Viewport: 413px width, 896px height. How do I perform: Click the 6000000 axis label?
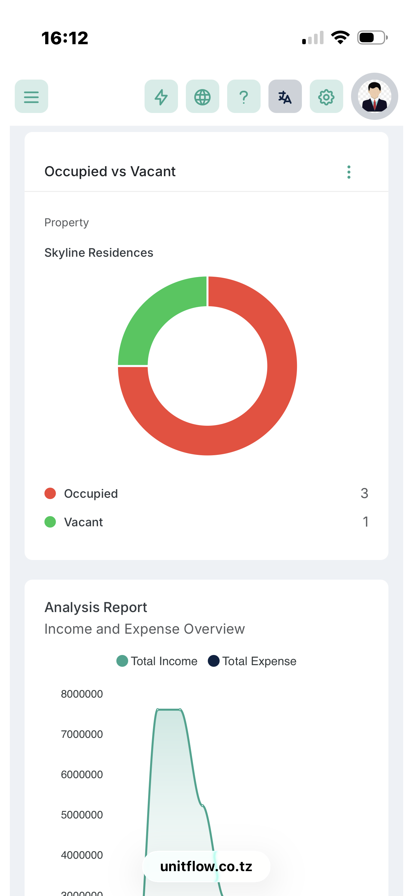coord(82,775)
